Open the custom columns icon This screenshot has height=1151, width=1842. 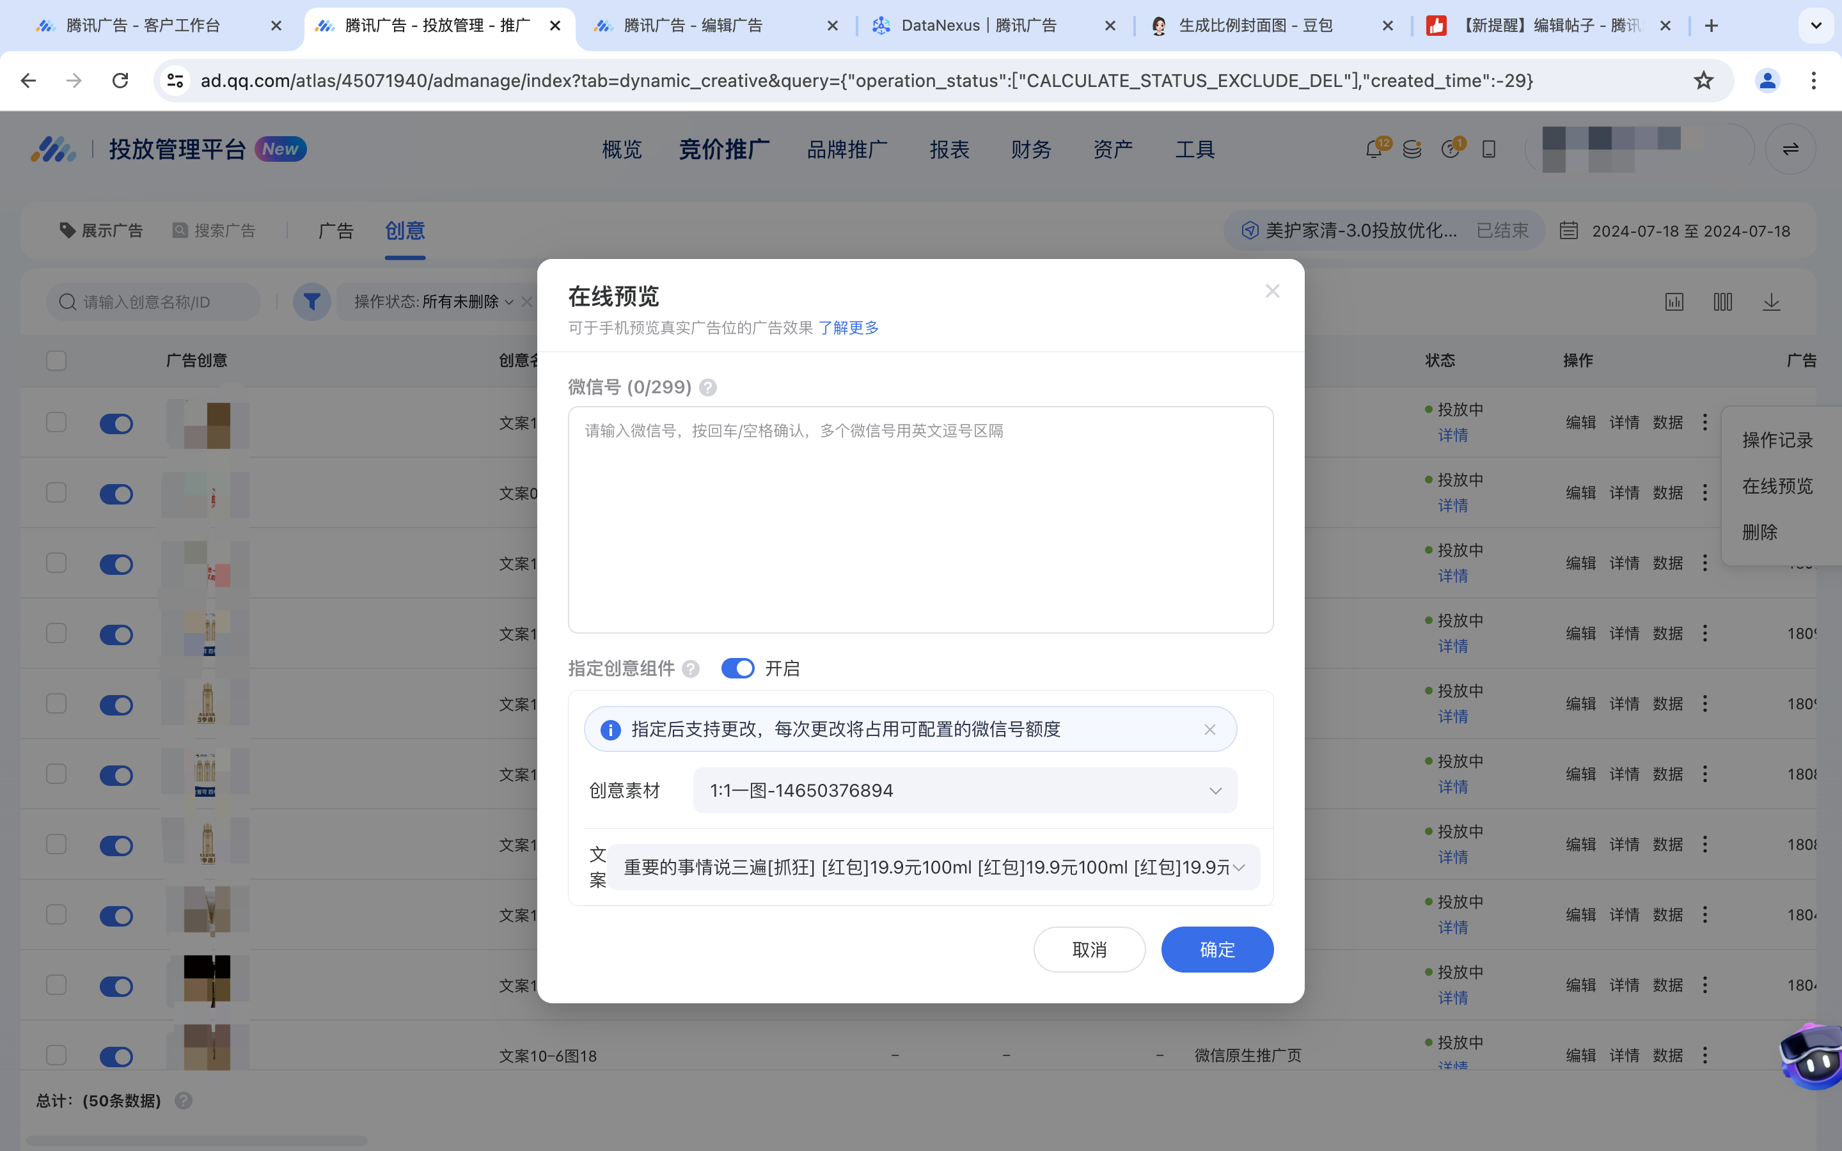[x=1722, y=302]
